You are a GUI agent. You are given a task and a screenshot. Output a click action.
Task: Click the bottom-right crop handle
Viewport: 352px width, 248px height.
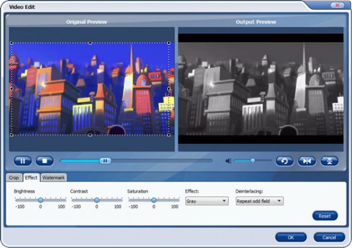pos(169,135)
